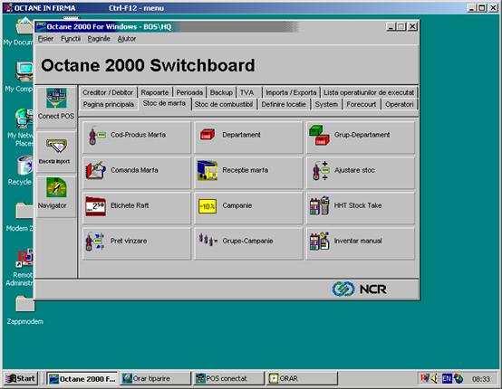Click the Cod-Produs Marfa bottle icon
502x389 pixels.
click(97, 136)
